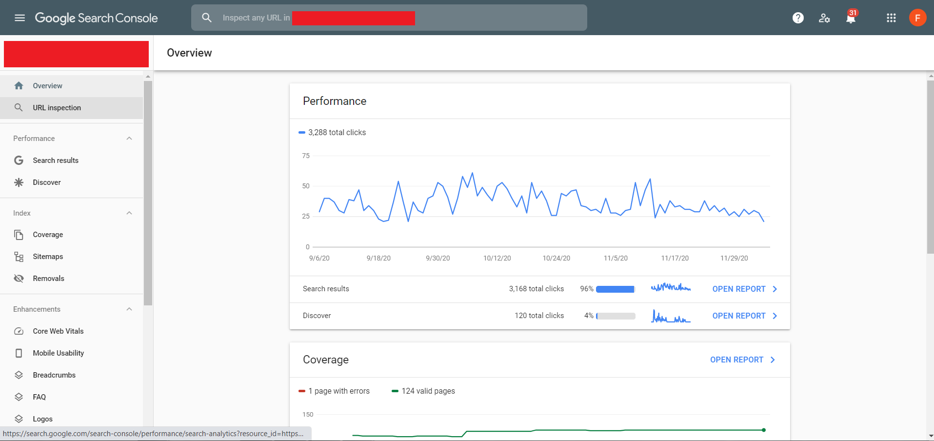The image size is (934, 441).
Task: Go to Mobile Usability in sidebar
Action: pos(58,353)
